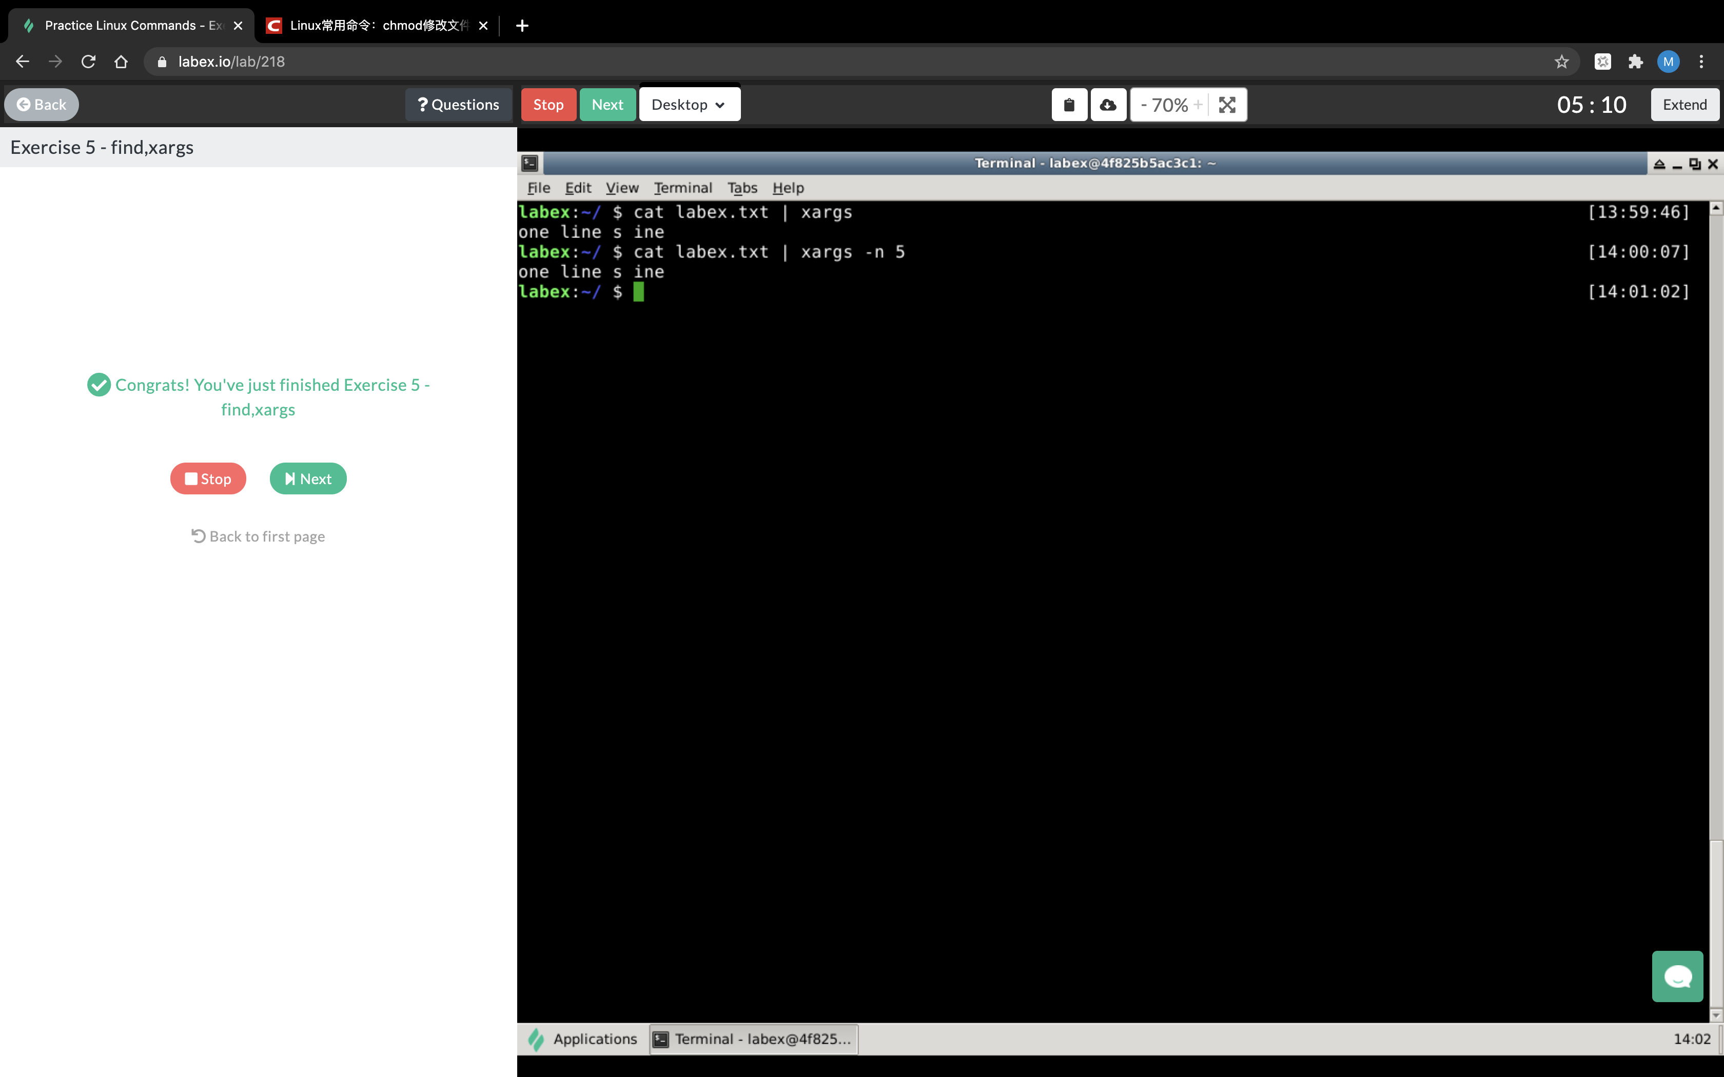Viewport: 1724px width, 1077px height.
Task: Open the terminal File menu
Action: 539,188
